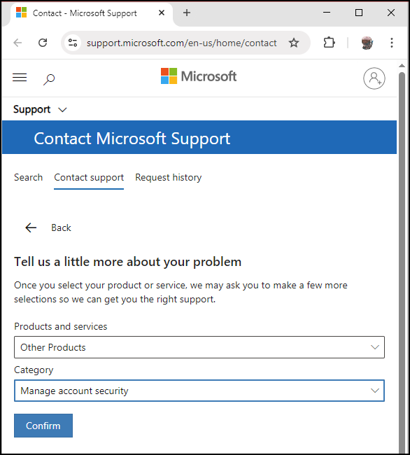Switch to Request history tab

168,177
